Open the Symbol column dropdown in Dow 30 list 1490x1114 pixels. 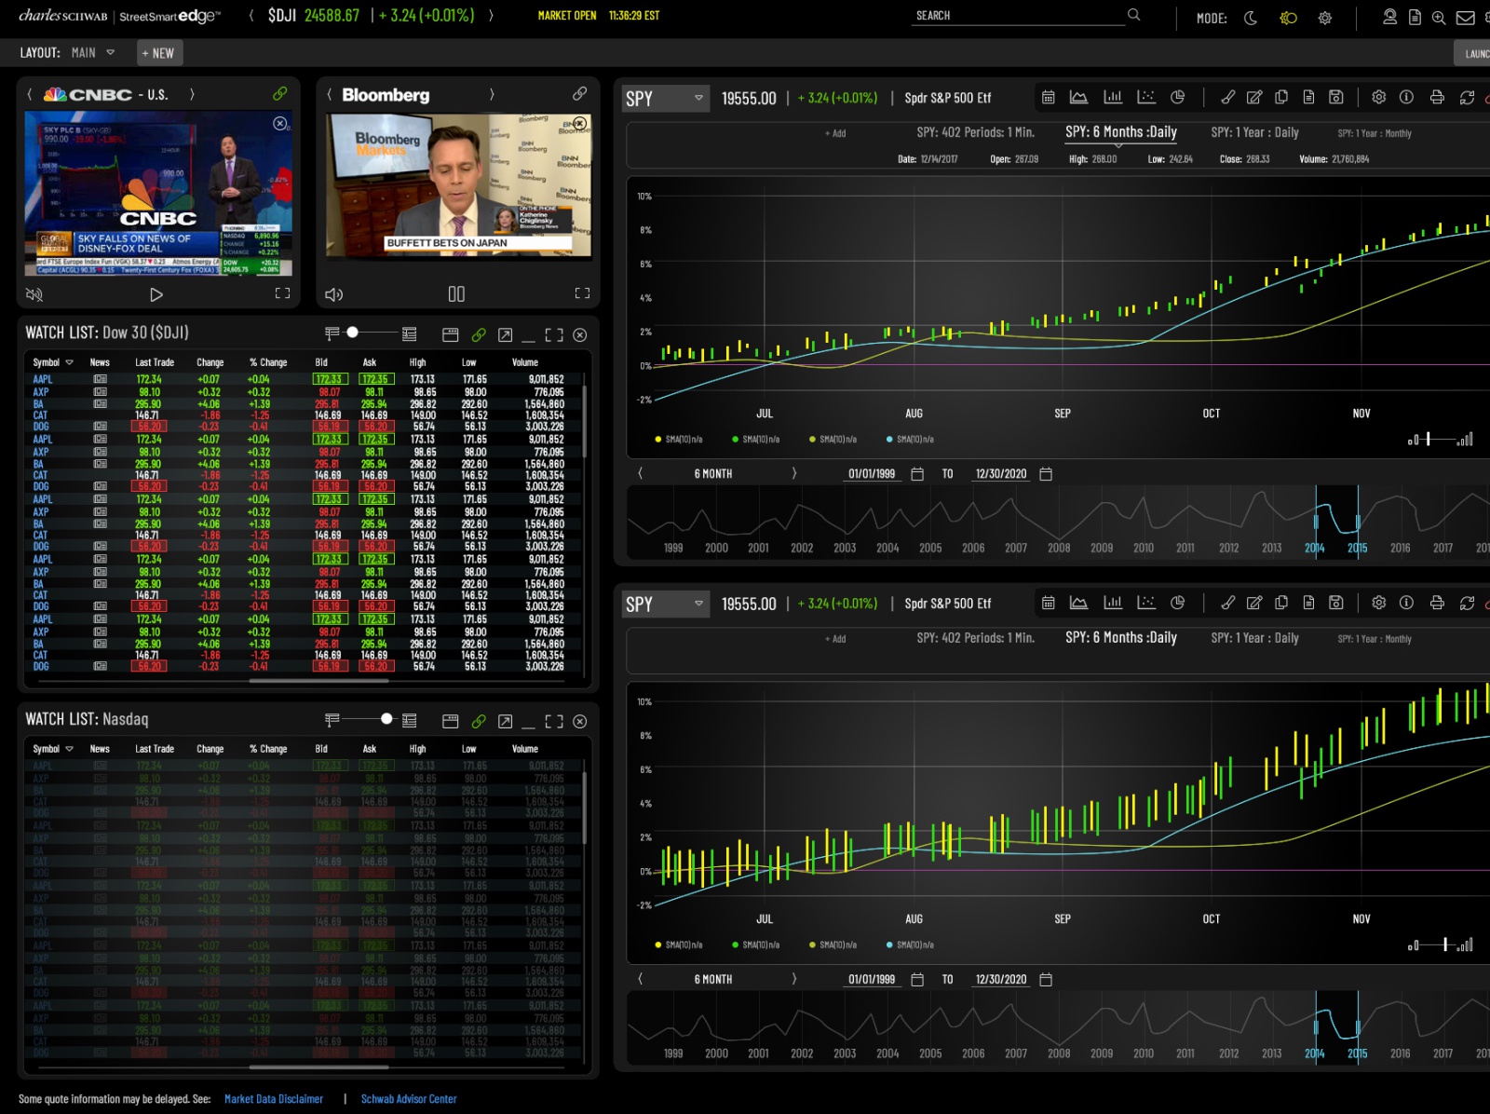click(69, 362)
